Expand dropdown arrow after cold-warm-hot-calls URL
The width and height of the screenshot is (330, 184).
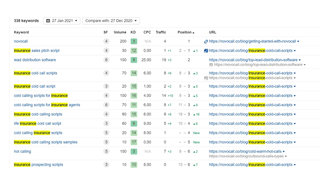[x=284, y=151]
